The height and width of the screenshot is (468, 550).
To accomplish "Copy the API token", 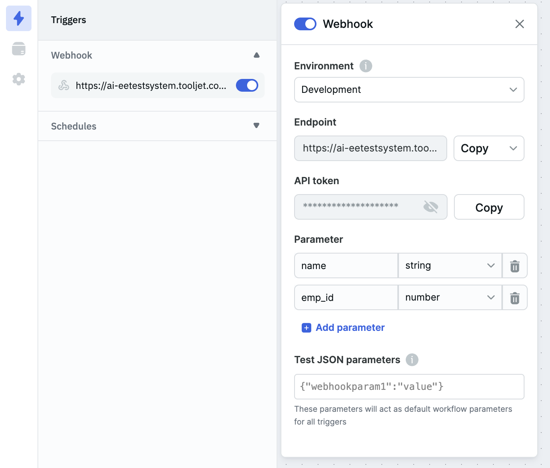I will pos(489,207).
